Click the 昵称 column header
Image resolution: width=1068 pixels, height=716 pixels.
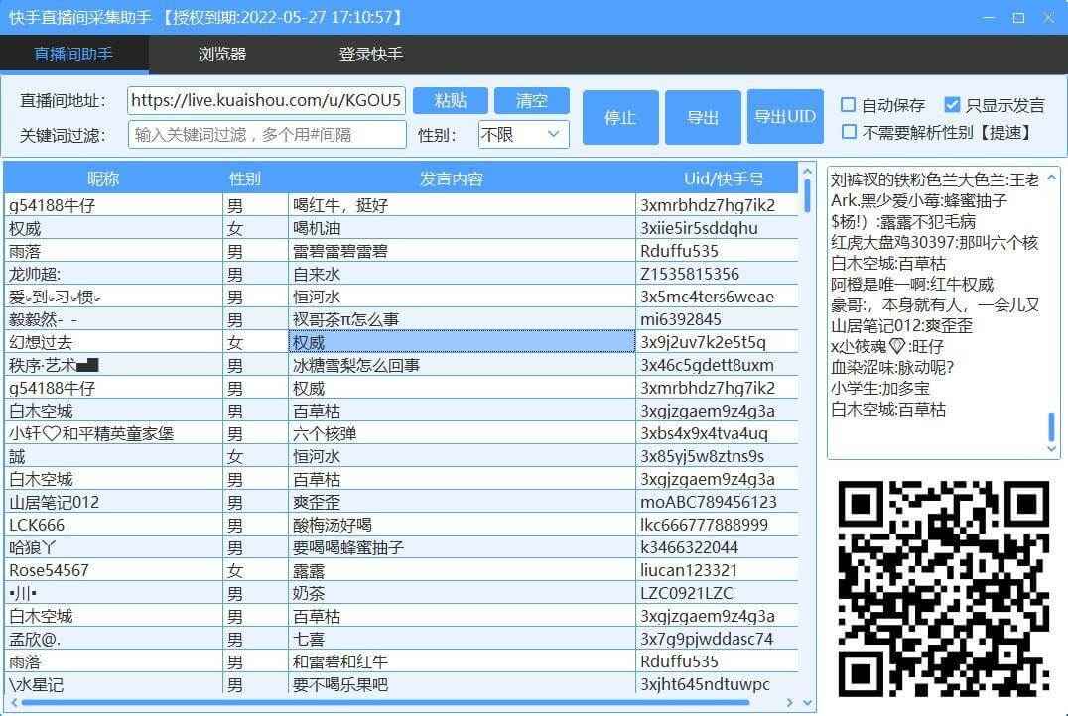click(x=103, y=177)
